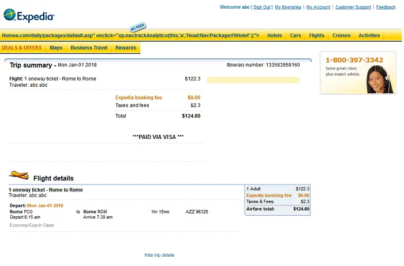The height and width of the screenshot is (266, 404).
Task: Click the yellow airplane Flight details icon
Action: click(x=19, y=175)
